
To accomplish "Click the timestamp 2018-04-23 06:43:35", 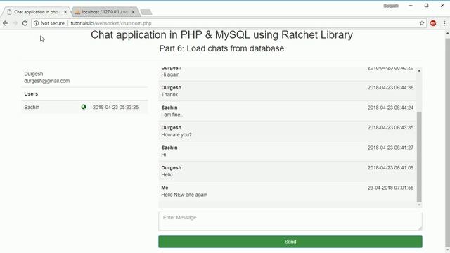I will coord(390,128).
